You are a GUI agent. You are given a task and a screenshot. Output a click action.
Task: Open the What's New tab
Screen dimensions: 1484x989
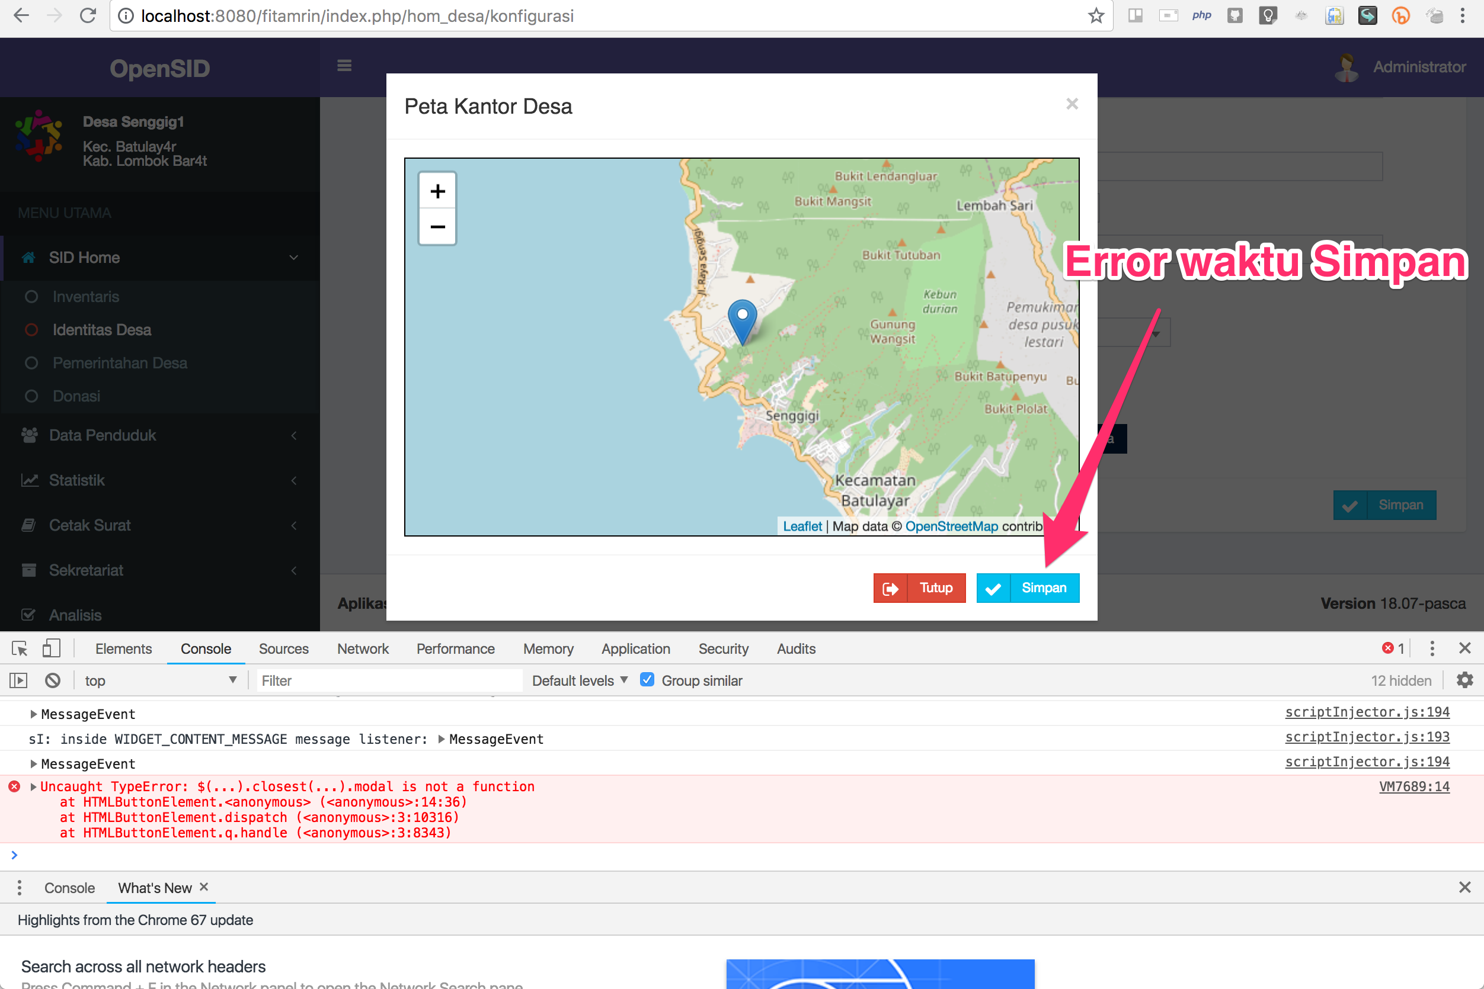pos(155,888)
